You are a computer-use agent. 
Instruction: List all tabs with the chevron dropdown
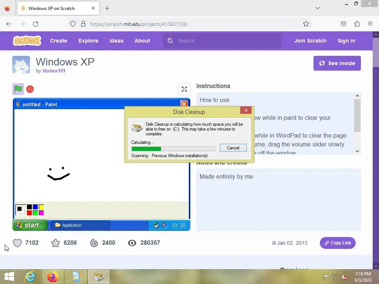(x=317, y=8)
